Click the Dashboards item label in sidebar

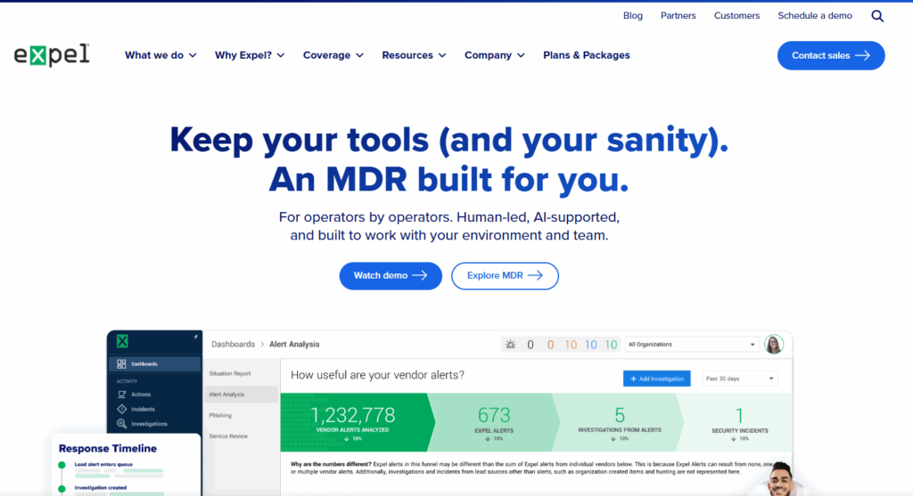click(144, 364)
